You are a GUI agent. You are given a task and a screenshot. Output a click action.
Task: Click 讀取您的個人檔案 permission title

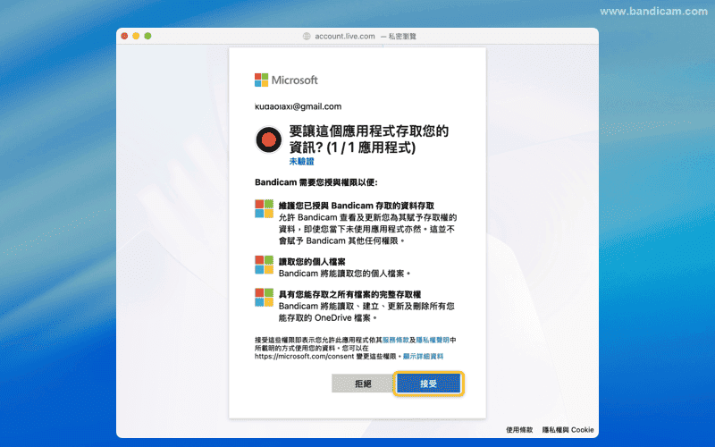coord(312,262)
